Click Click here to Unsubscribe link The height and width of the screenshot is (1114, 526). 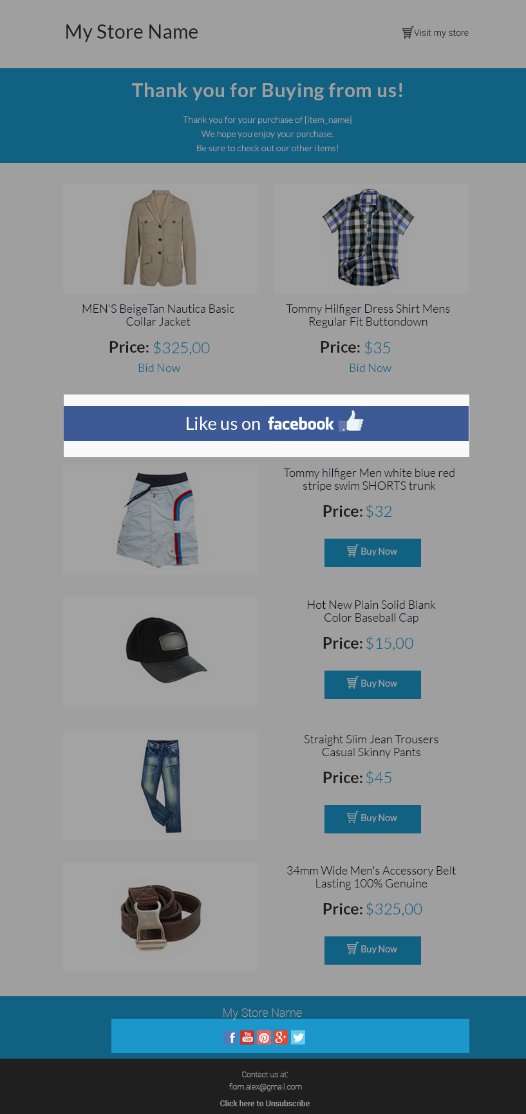[265, 1103]
